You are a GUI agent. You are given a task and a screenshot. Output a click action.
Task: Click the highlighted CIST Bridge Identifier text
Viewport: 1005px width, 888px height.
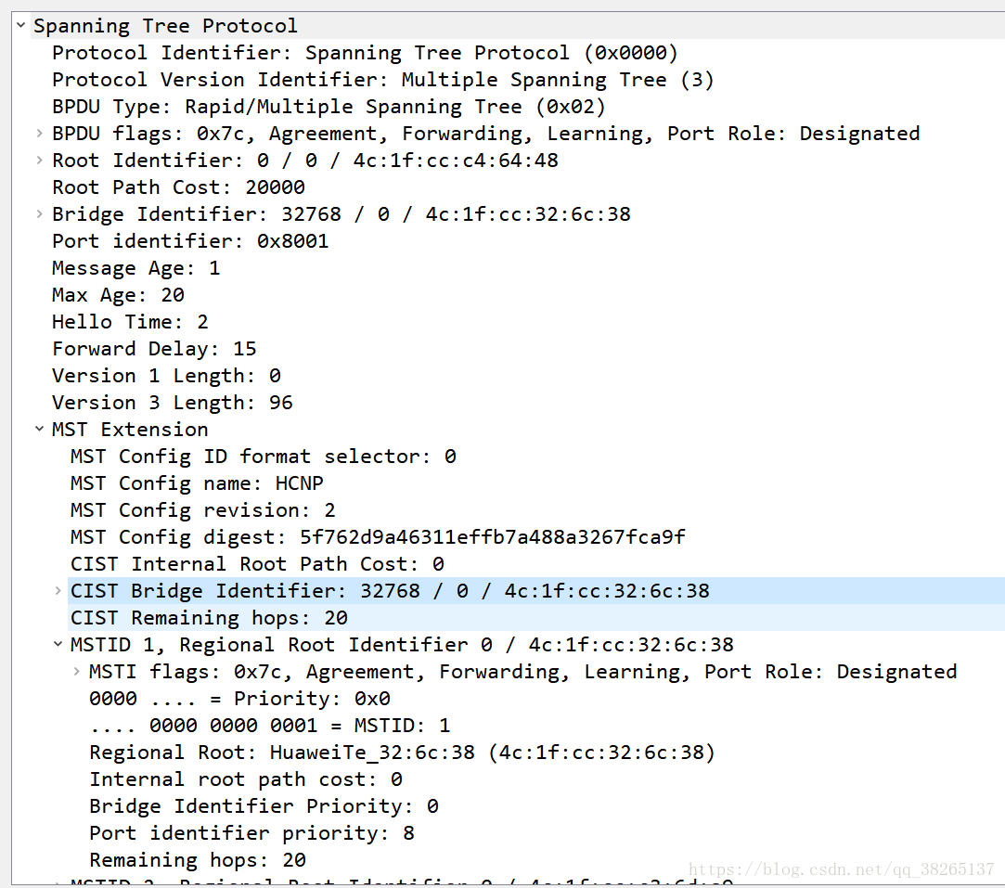click(390, 591)
